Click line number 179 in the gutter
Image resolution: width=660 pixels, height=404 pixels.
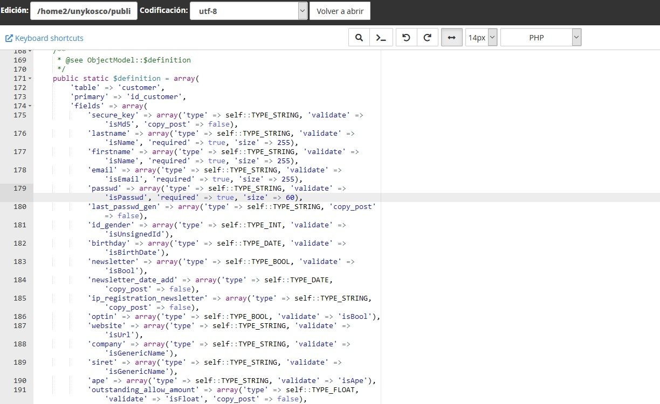[x=20, y=189]
